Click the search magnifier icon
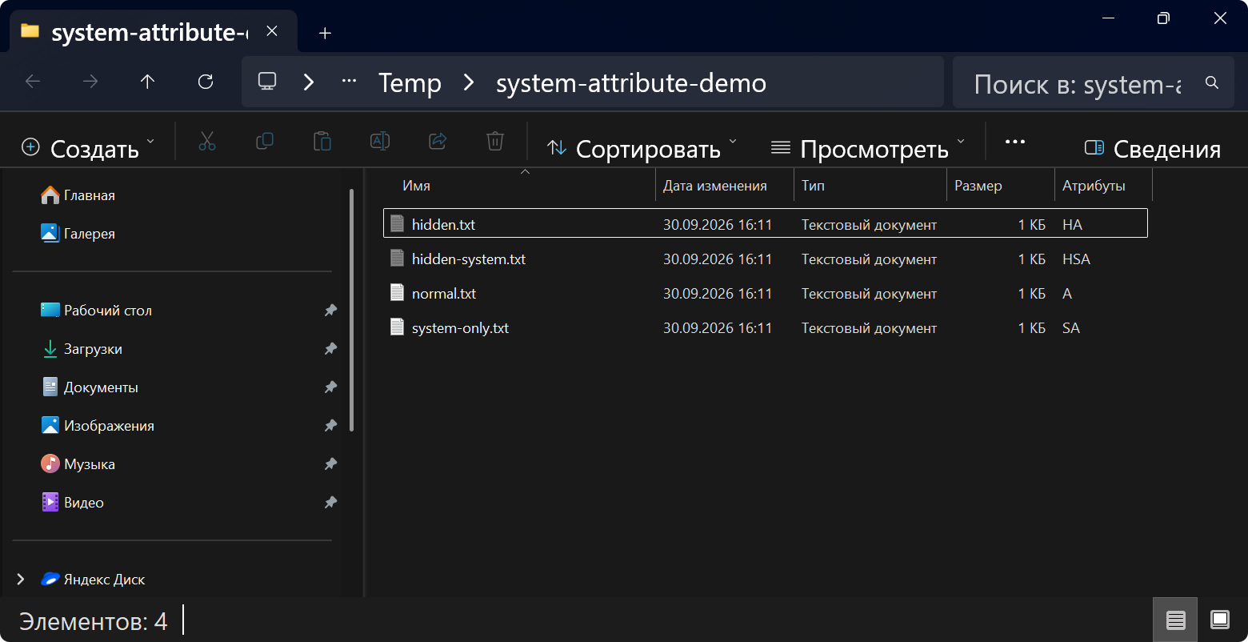The width and height of the screenshot is (1248, 642). pos(1212,82)
